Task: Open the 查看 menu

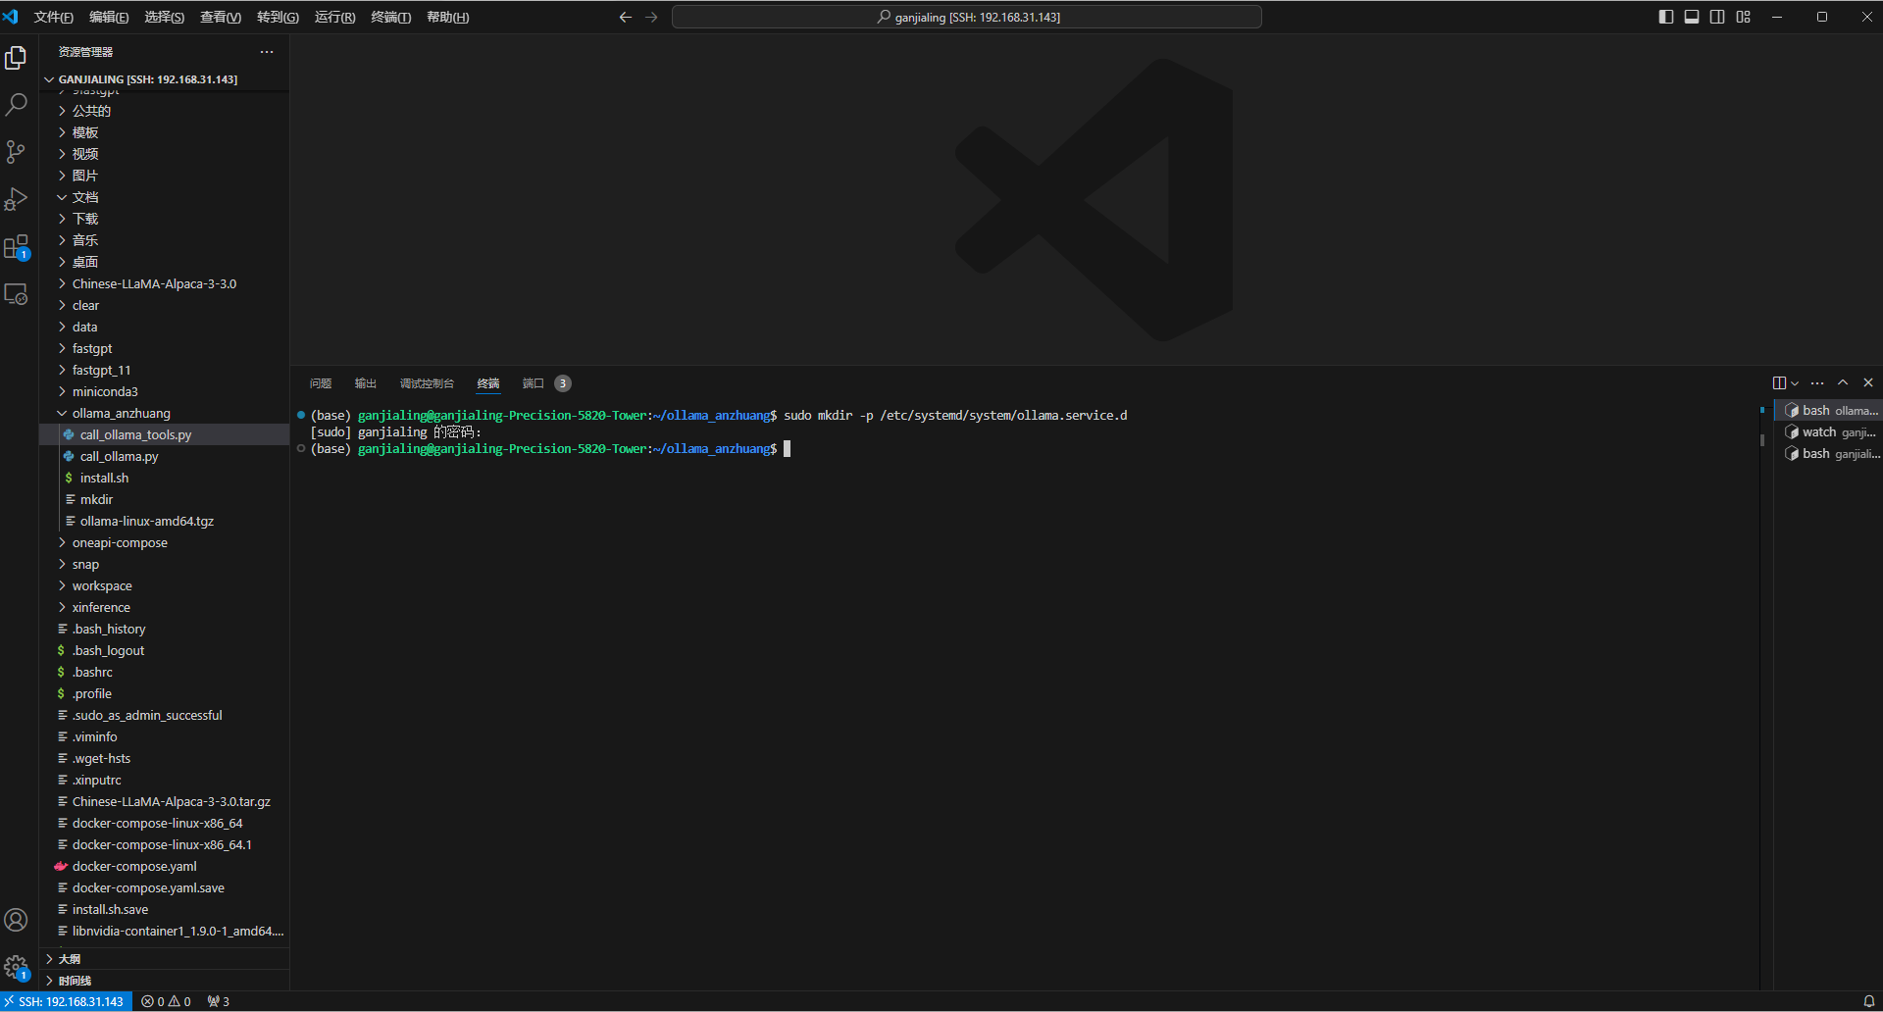Action: tap(221, 17)
